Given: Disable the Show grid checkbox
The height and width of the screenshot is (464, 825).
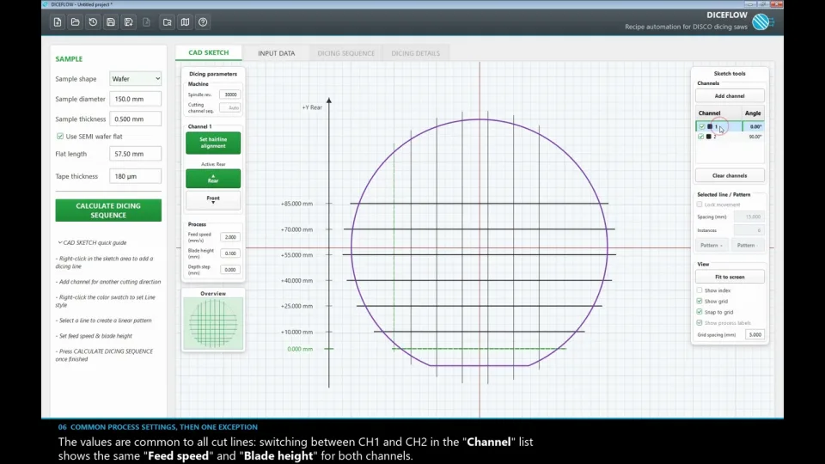Looking at the screenshot, I should click(700, 302).
